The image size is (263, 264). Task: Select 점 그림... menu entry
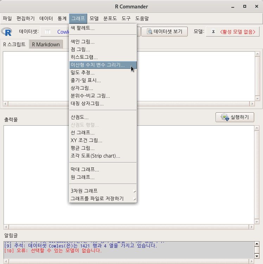point(103,49)
